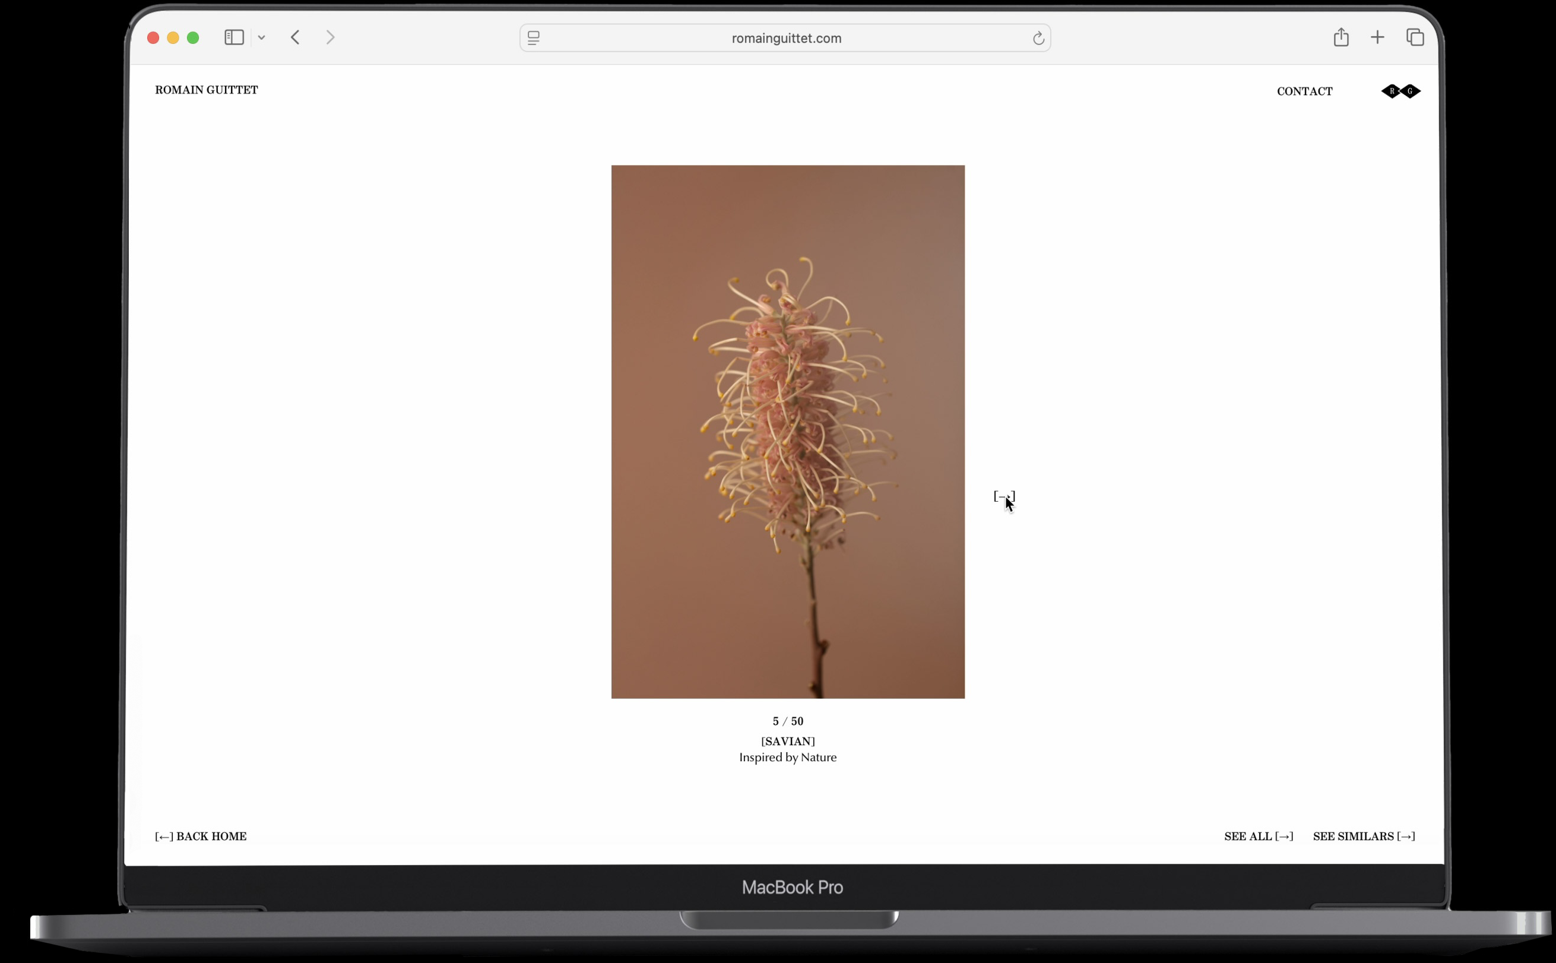Open the CONTACT menu link
The height and width of the screenshot is (963, 1556).
[1304, 91]
